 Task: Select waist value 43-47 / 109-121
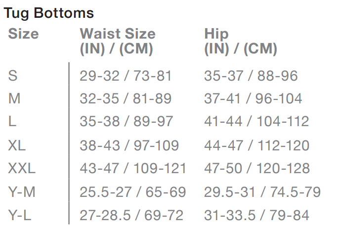[133, 169]
